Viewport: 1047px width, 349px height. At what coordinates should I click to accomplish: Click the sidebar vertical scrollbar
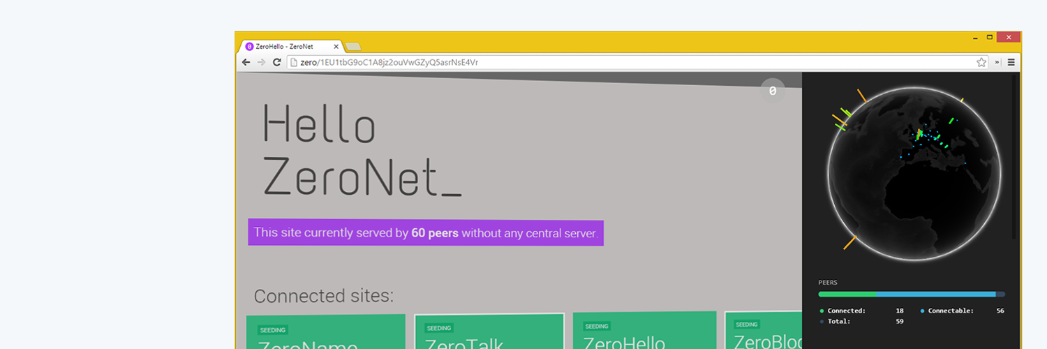pyautogui.click(x=1015, y=157)
